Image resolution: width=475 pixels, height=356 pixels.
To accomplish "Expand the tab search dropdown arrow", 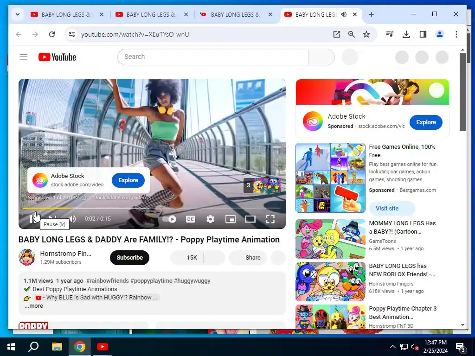I will click(x=18, y=14).
